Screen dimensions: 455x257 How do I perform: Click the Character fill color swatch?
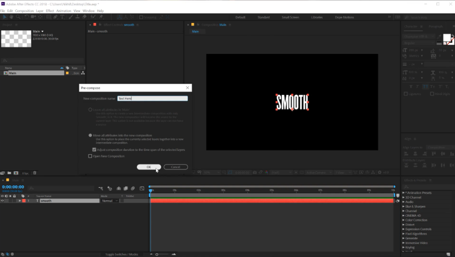pos(447,38)
